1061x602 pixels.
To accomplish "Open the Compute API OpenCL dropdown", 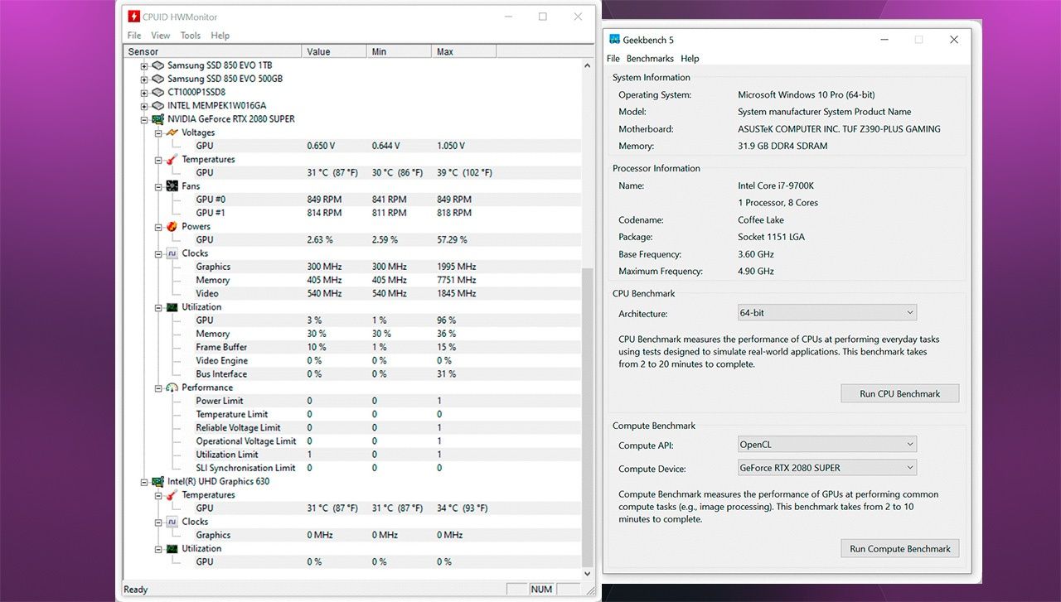I will click(826, 445).
